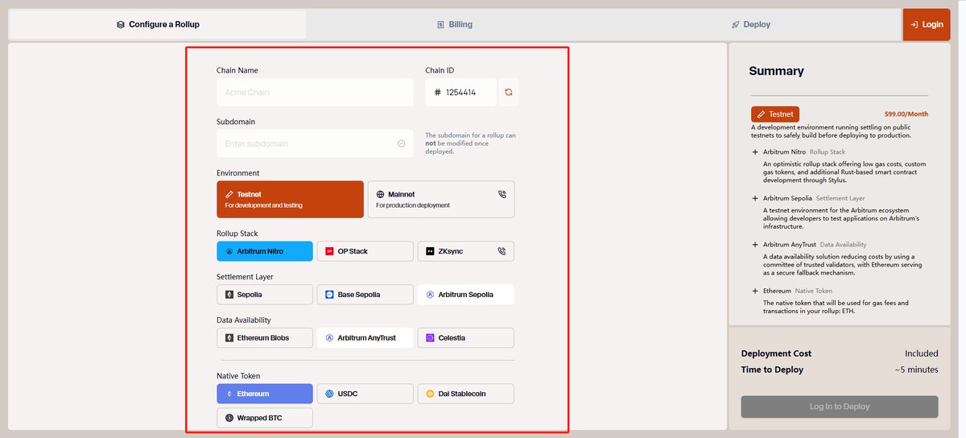Click the phone icon on ZKsync option

coord(502,251)
